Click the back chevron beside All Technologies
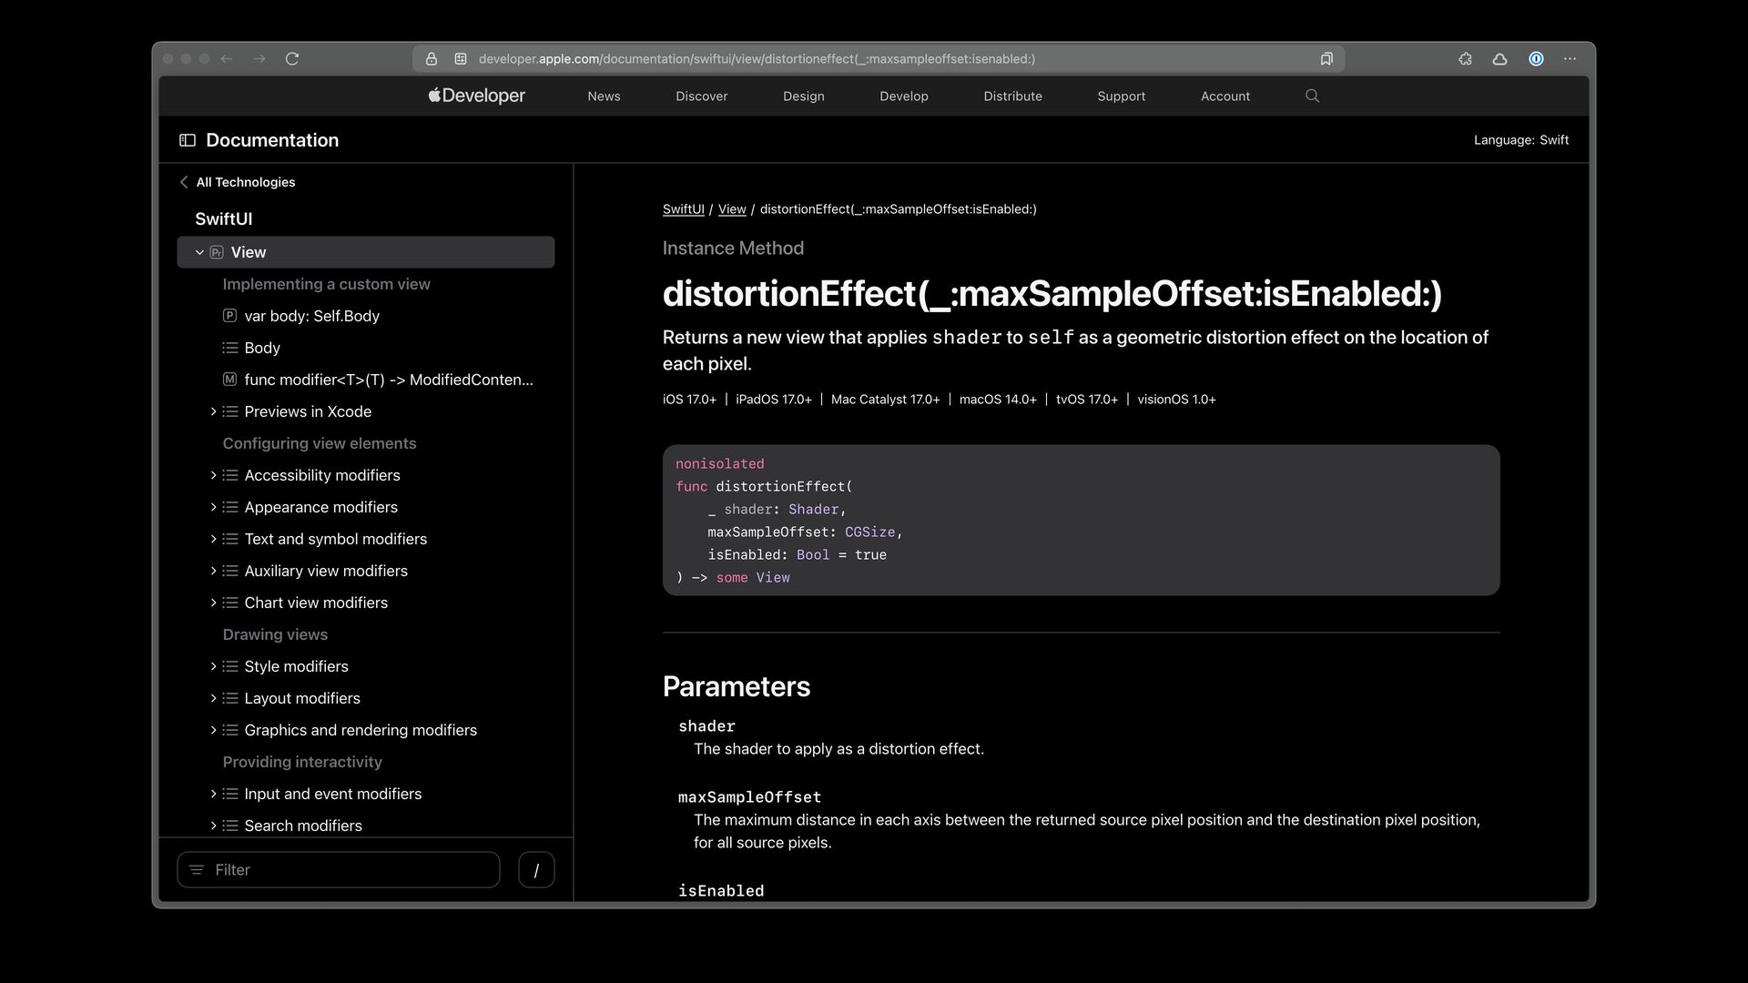This screenshot has width=1748, height=983. tap(184, 182)
